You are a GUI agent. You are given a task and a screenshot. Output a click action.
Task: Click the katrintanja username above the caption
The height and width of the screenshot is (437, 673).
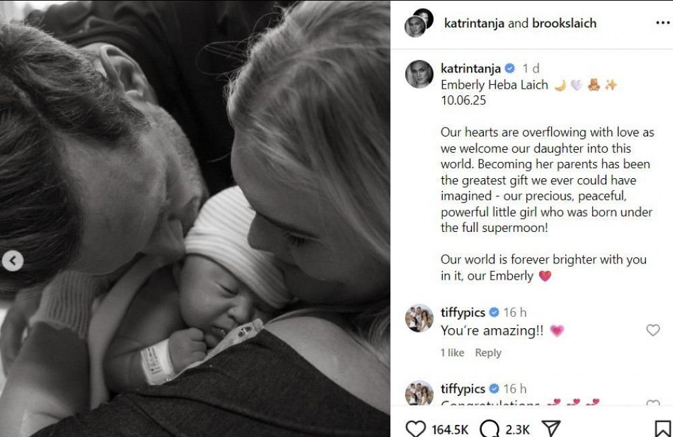470,68
